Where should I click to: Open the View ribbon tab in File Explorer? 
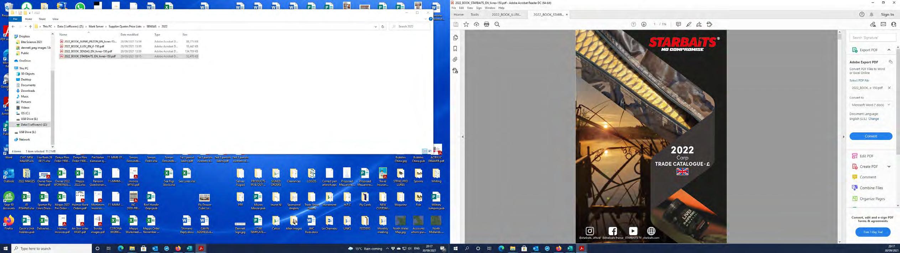coord(55,19)
